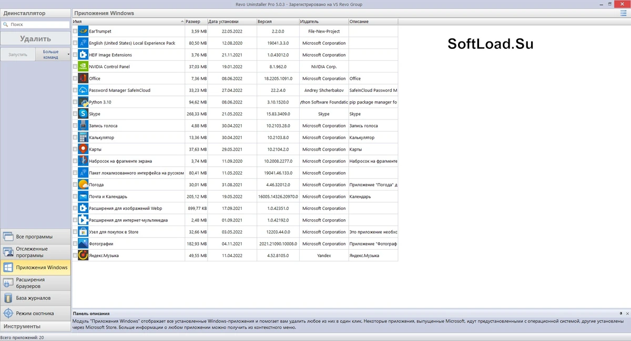Click the Office app icon

point(83,79)
